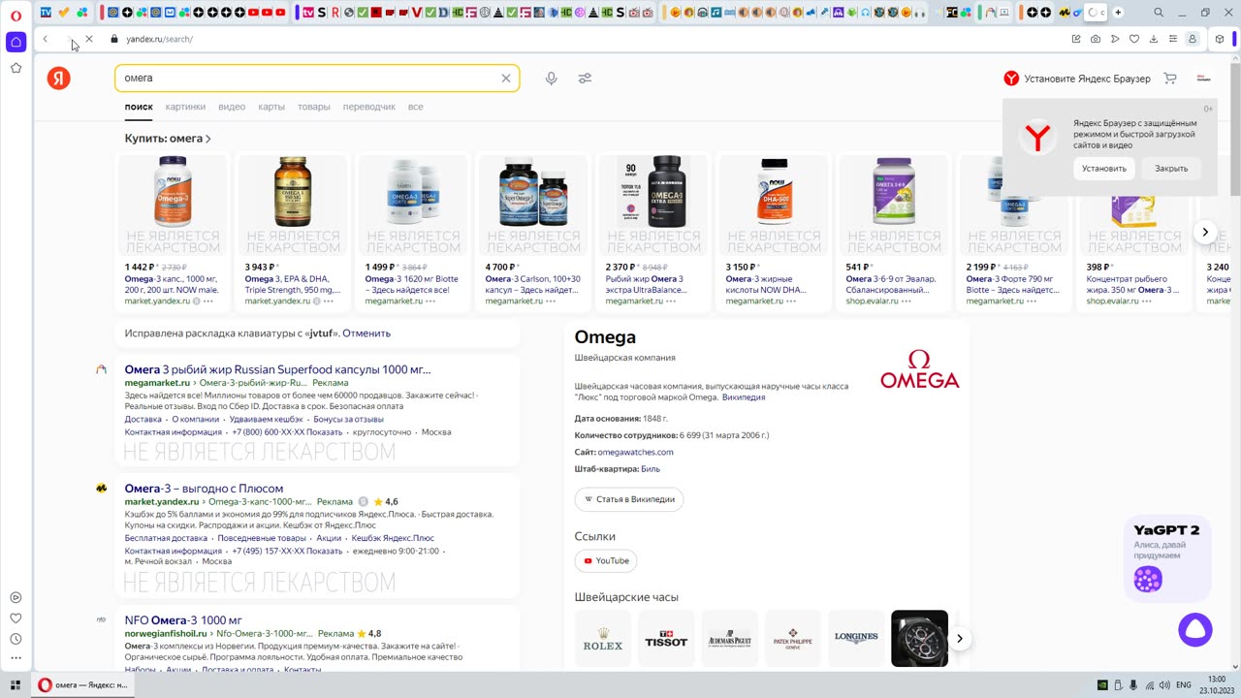Open the star-shaped sidebar icon
Image resolution: width=1241 pixels, height=698 pixels.
pos(16,68)
